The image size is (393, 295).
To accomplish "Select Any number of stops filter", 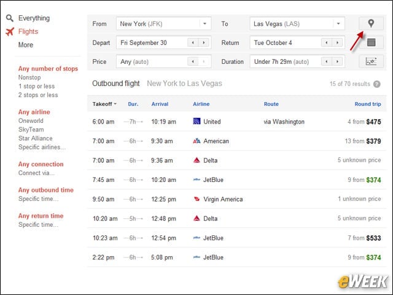I will pyautogui.click(x=48, y=68).
